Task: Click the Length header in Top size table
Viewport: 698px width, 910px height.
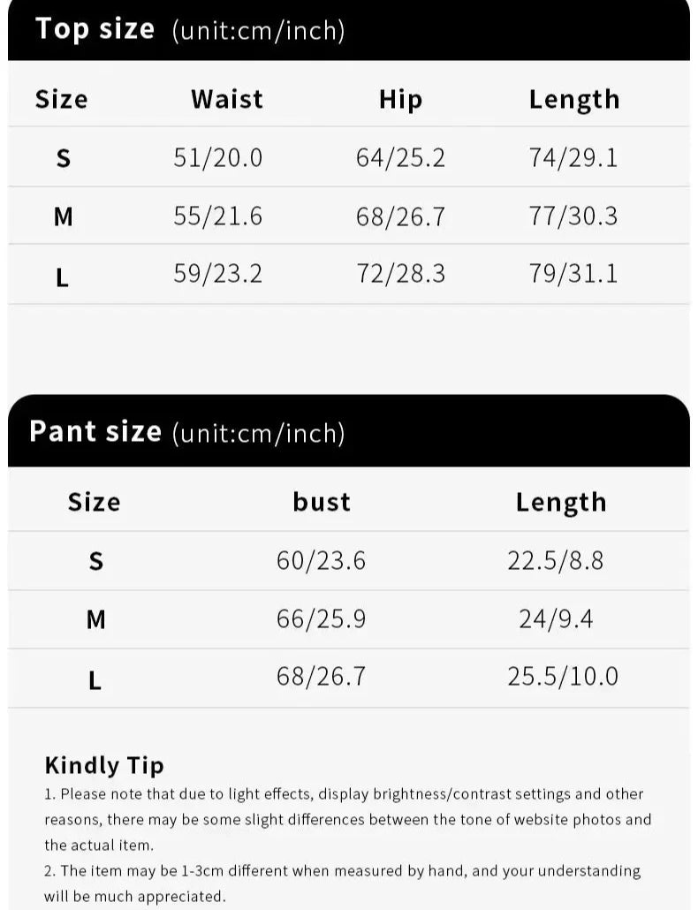Action: [x=574, y=100]
